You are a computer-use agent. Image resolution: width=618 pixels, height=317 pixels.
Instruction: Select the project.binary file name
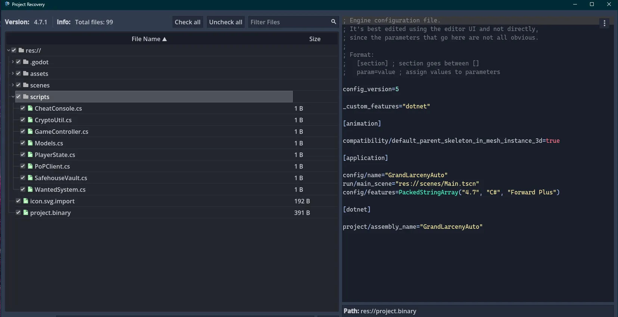point(50,213)
